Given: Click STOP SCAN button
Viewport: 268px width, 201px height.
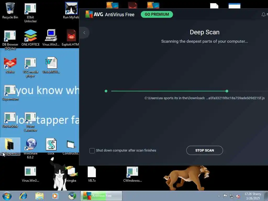Looking at the screenshot, I should click(x=204, y=150).
